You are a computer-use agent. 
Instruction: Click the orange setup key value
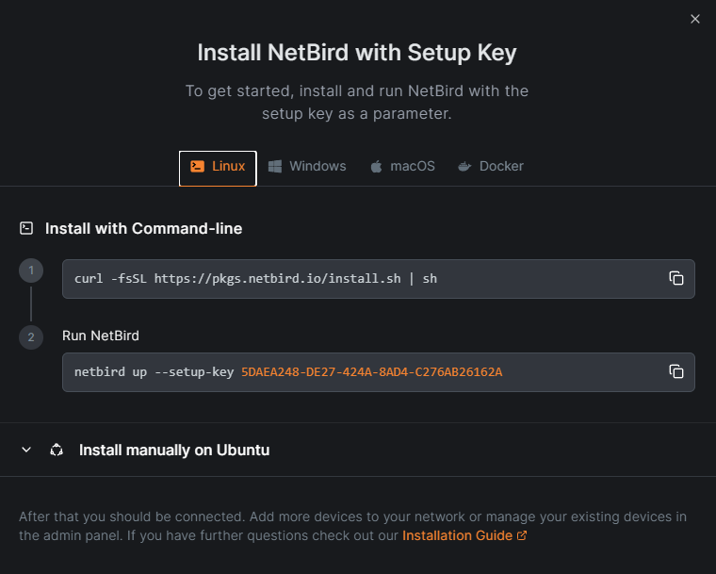371,372
